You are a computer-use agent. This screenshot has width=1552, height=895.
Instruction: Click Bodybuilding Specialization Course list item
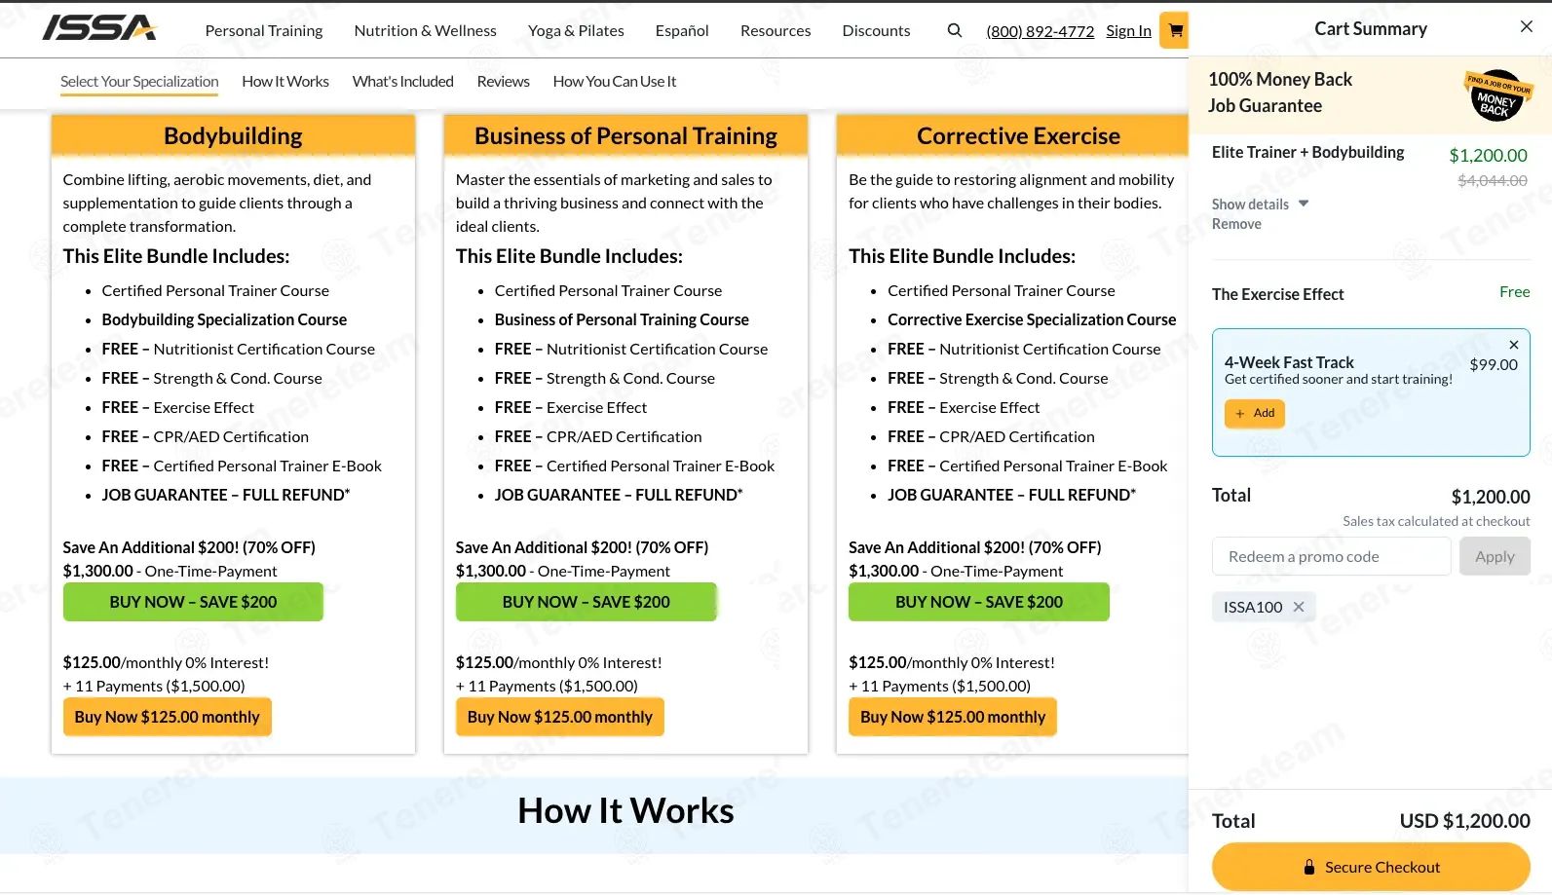(x=224, y=319)
